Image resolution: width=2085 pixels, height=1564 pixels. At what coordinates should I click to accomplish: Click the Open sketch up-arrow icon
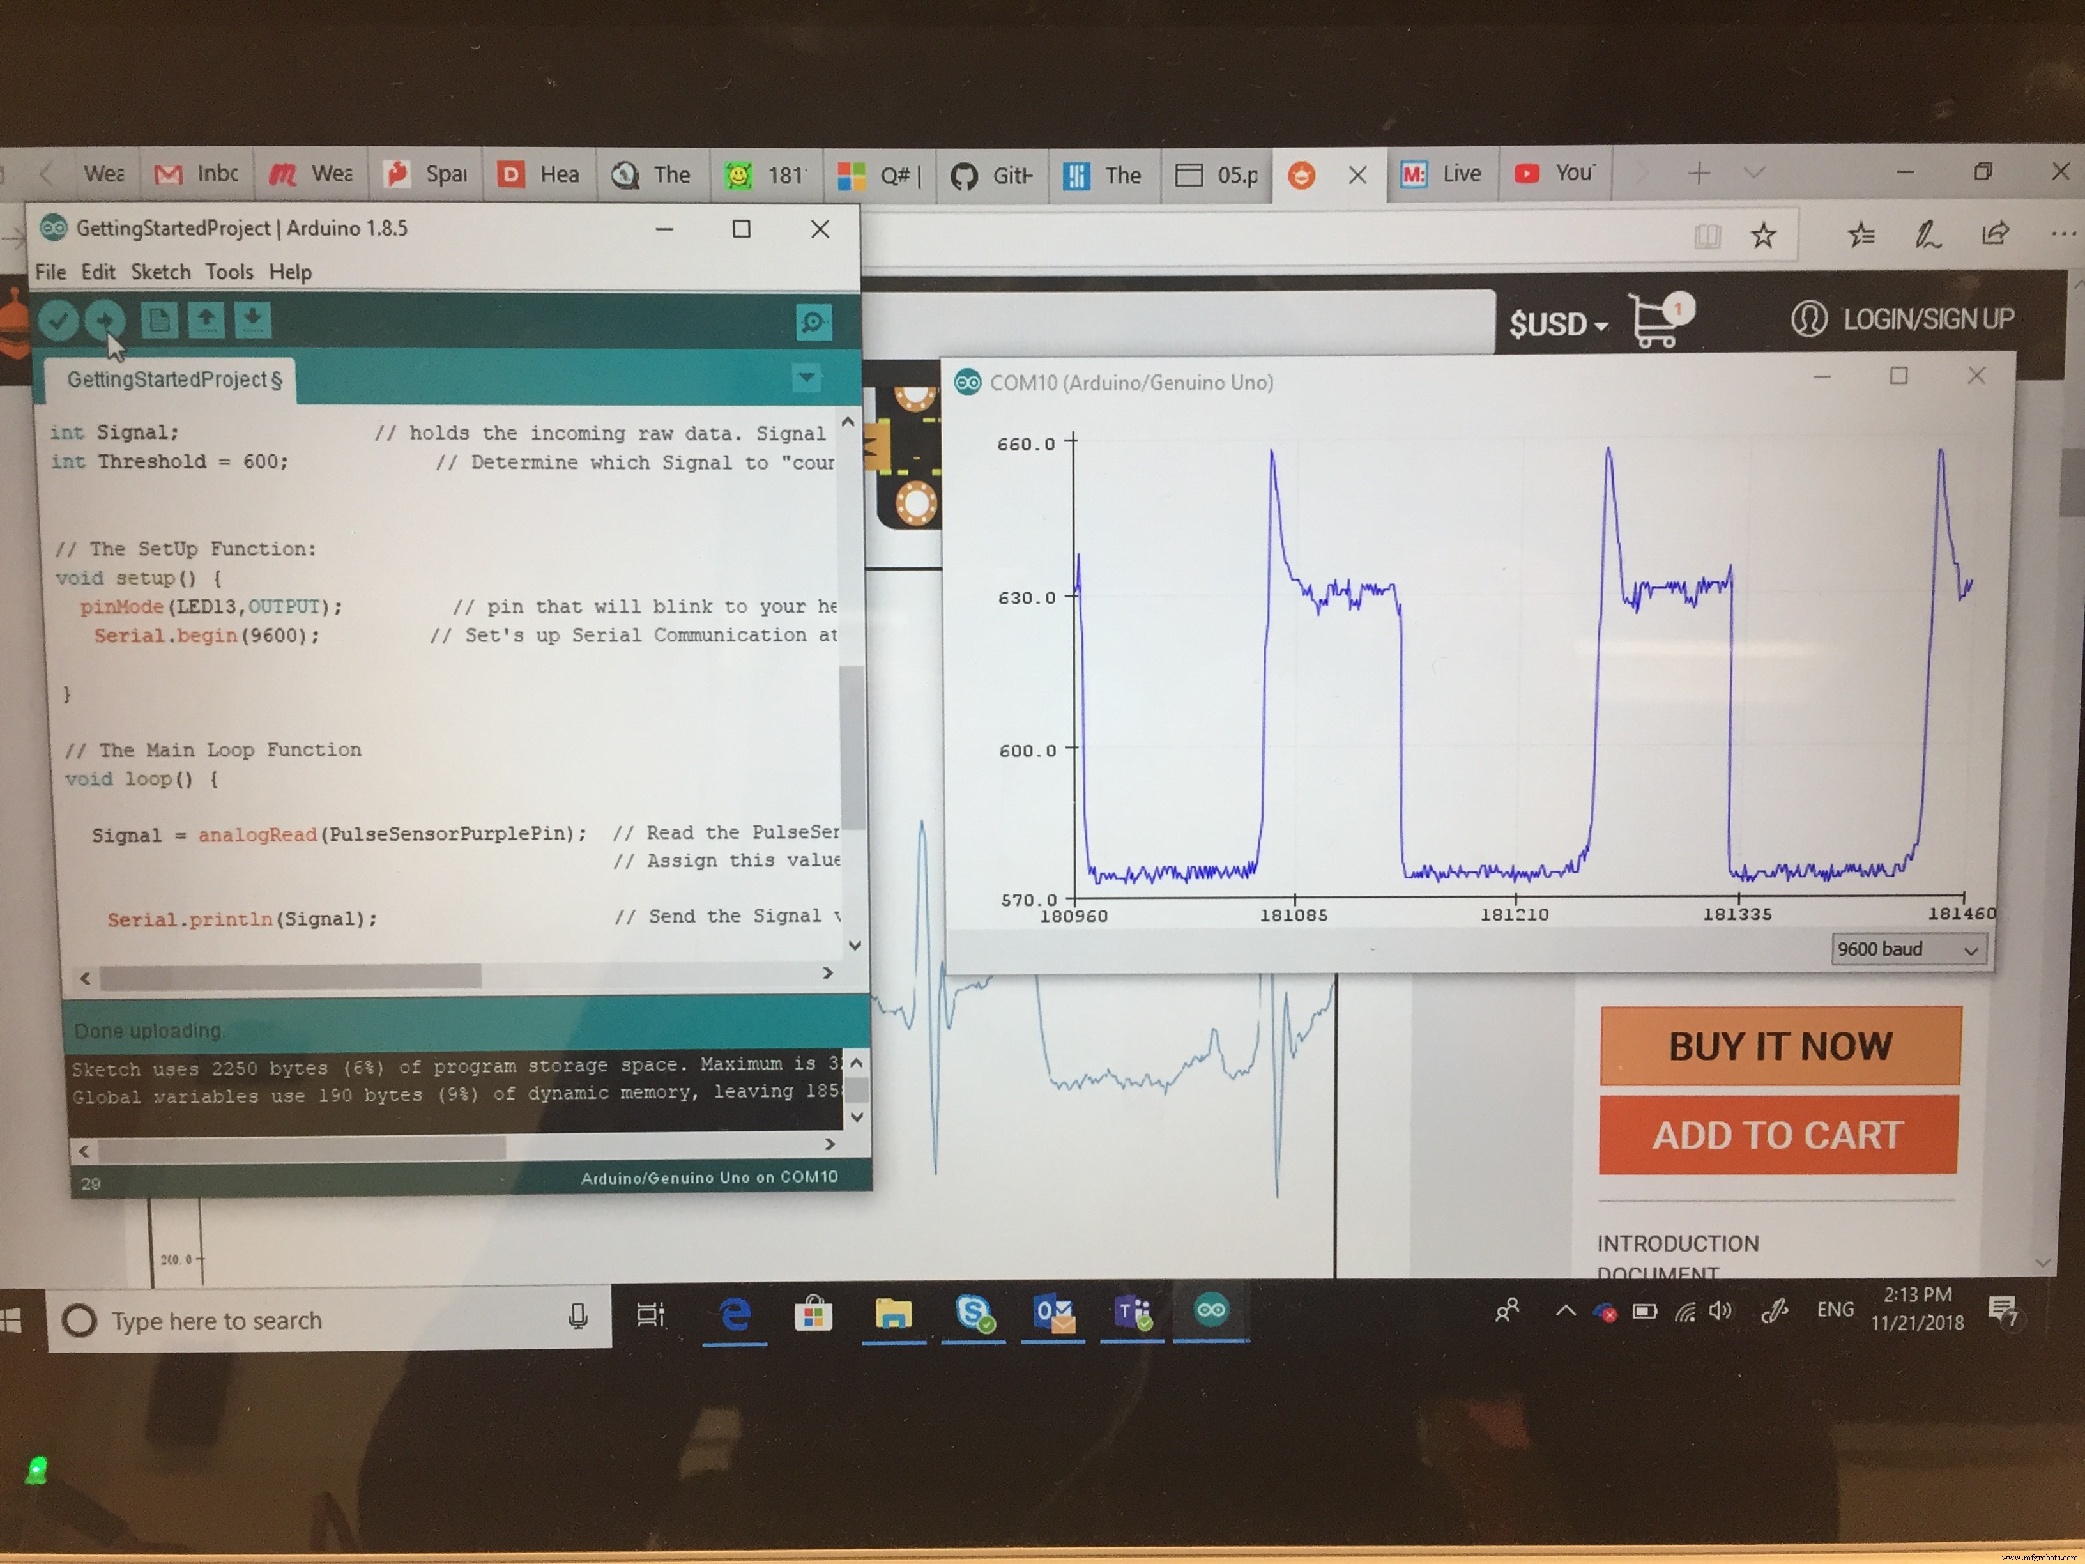coord(206,321)
